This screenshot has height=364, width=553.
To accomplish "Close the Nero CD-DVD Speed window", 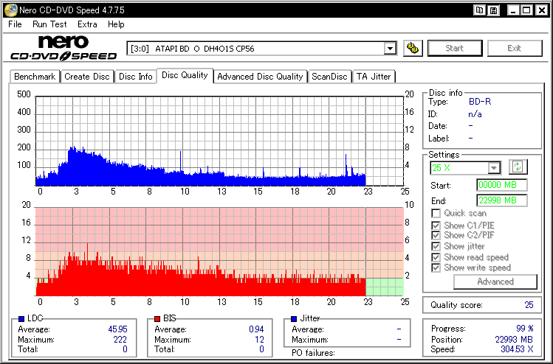I will point(542,10).
